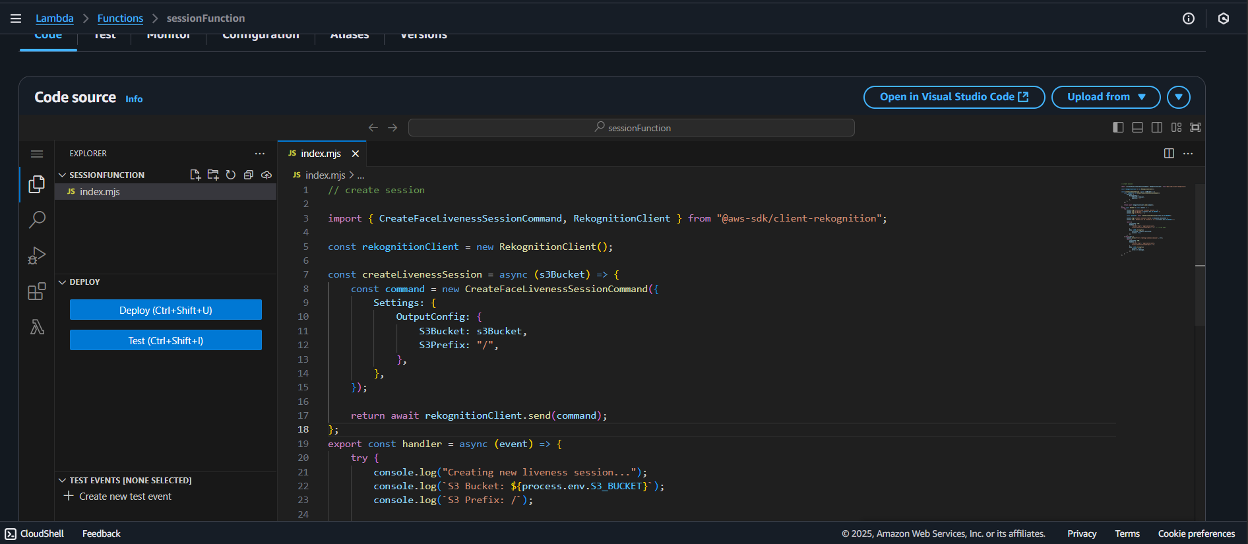The width and height of the screenshot is (1248, 544).
Task: Toggle full screen editor icon
Action: coord(1195,127)
